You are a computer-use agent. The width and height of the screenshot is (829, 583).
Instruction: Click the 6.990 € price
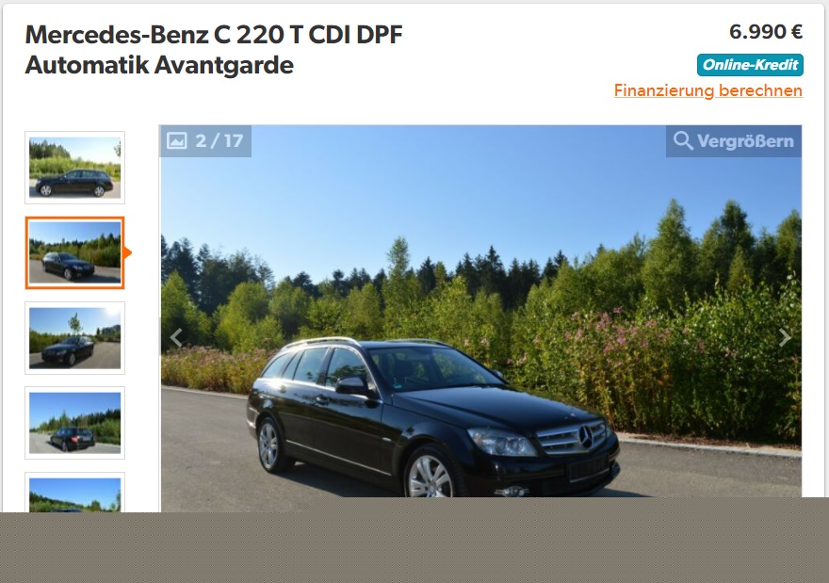click(766, 32)
